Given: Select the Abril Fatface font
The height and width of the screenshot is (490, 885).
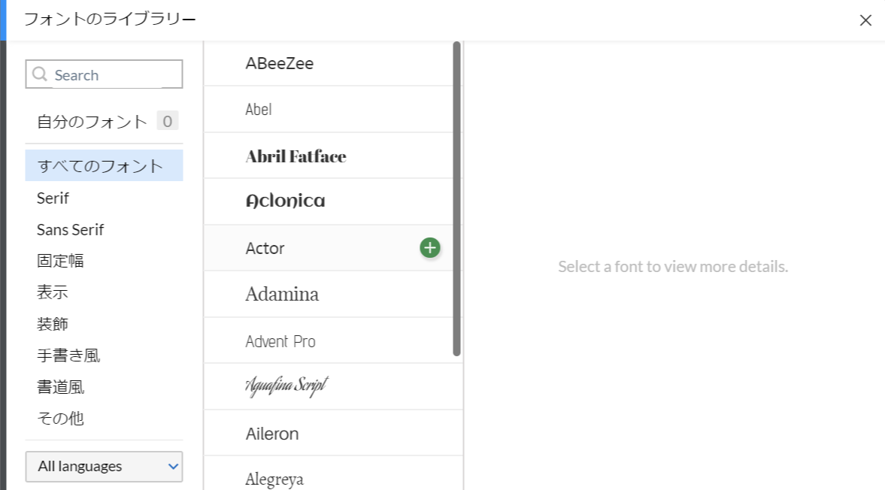Looking at the screenshot, I should click(296, 156).
